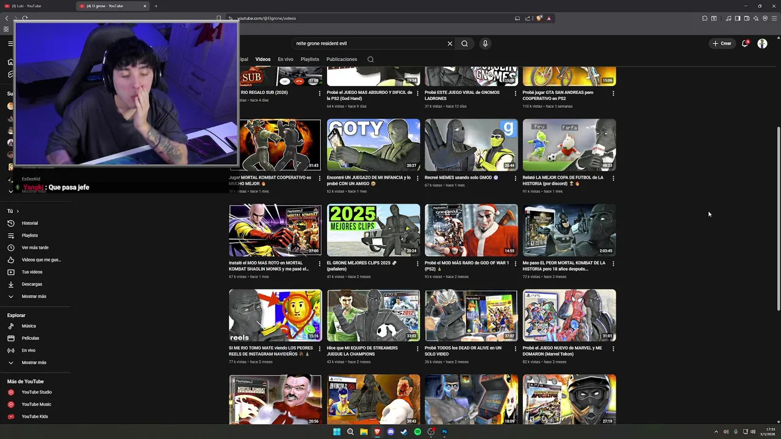Open YouTube Studio link

click(x=37, y=392)
